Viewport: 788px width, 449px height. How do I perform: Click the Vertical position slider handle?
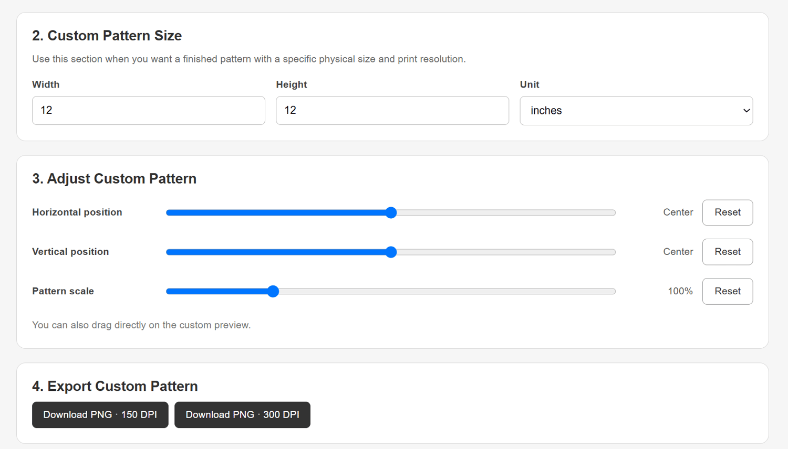point(391,252)
